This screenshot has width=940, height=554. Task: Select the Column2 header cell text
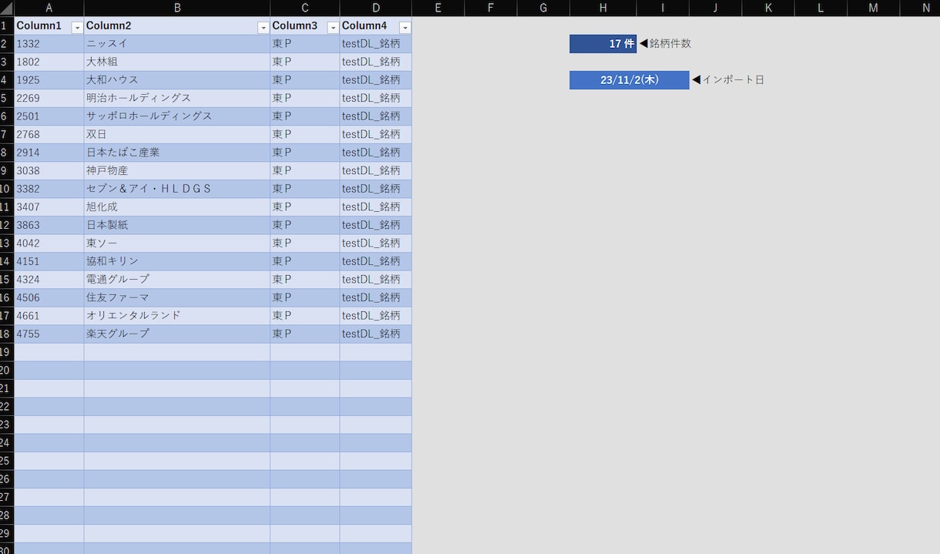pyautogui.click(x=109, y=26)
